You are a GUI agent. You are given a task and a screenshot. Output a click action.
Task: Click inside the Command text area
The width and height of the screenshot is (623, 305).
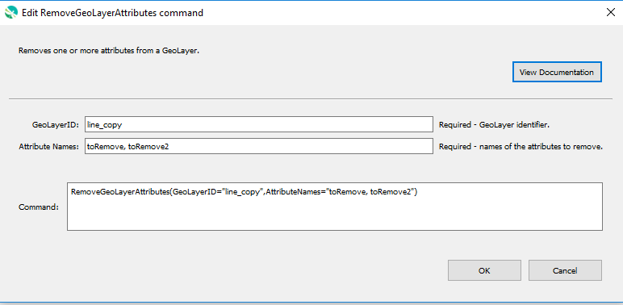335,207
